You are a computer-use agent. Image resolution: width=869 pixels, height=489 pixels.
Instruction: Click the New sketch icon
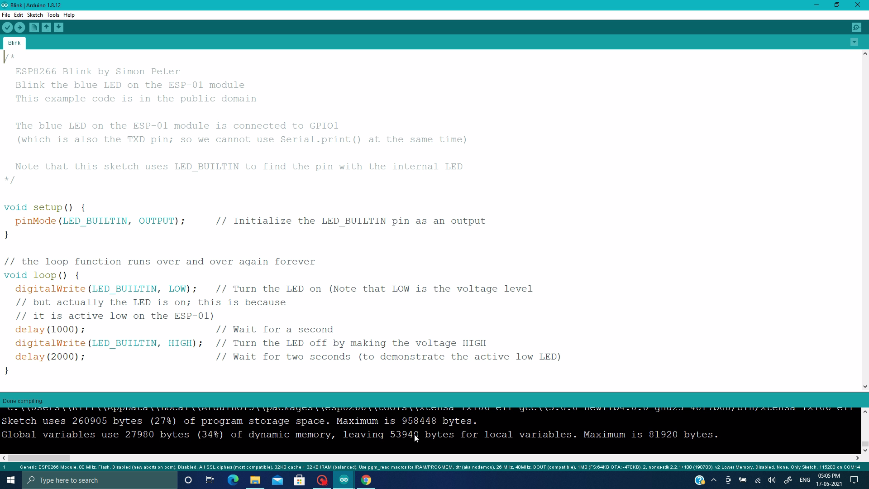click(33, 27)
